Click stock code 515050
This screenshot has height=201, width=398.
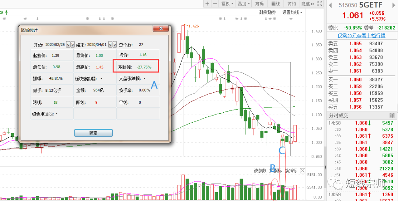[348, 5]
